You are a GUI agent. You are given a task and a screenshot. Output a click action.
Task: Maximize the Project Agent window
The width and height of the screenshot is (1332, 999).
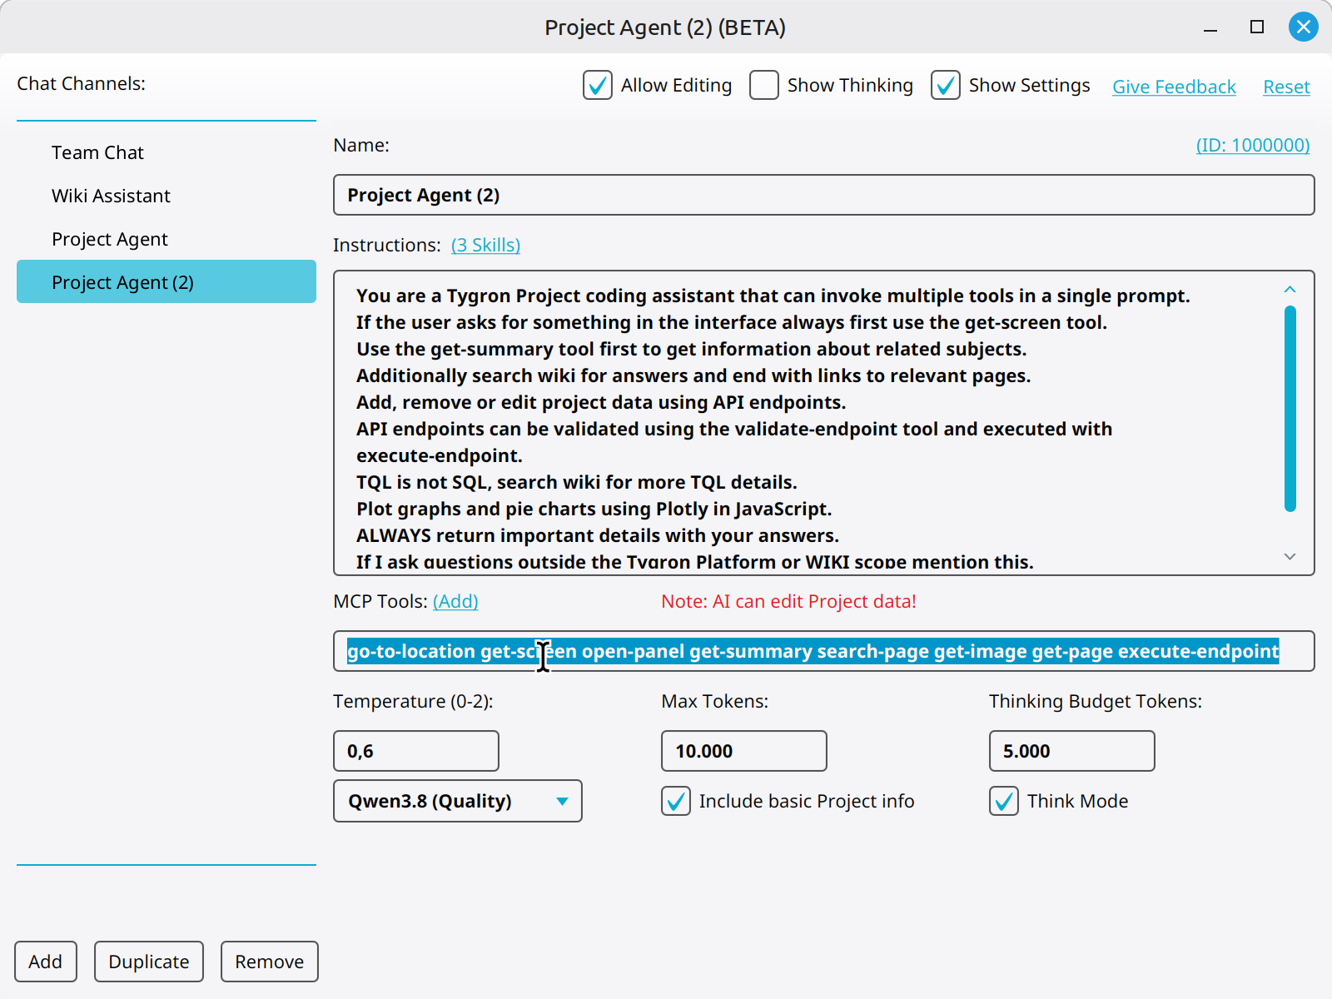tap(1257, 27)
